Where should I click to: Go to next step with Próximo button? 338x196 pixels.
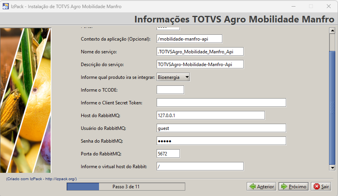pos(294,186)
